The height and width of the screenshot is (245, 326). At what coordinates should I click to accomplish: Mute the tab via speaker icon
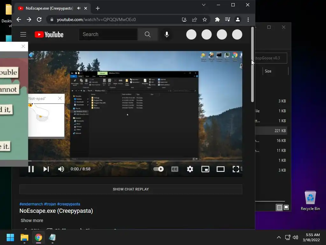[79, 8]
